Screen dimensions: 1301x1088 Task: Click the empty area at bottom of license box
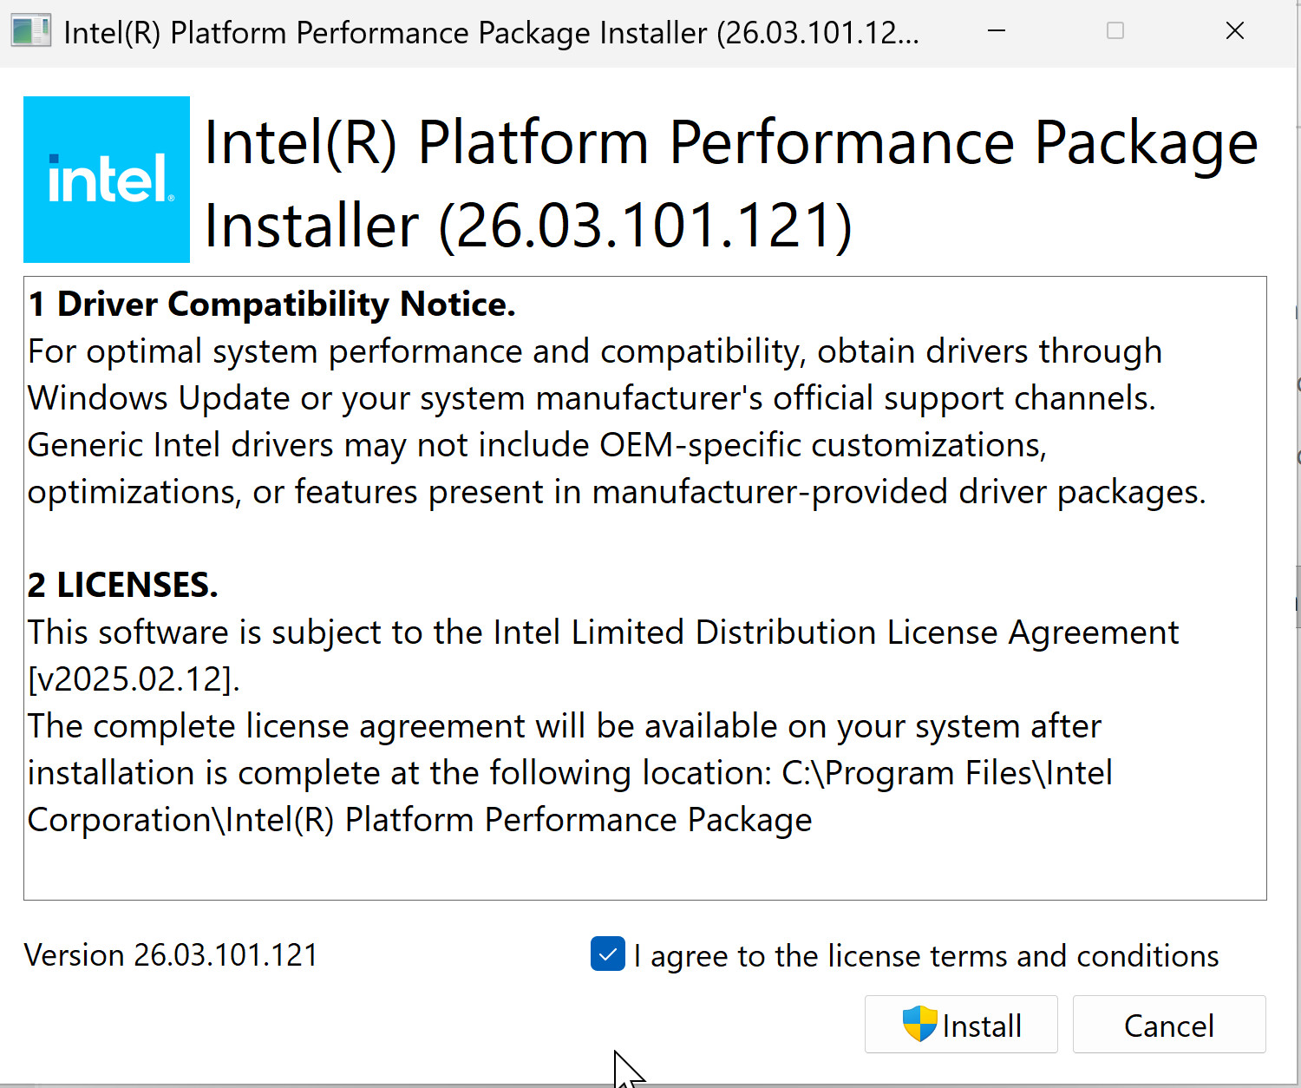tap(644, 869)
